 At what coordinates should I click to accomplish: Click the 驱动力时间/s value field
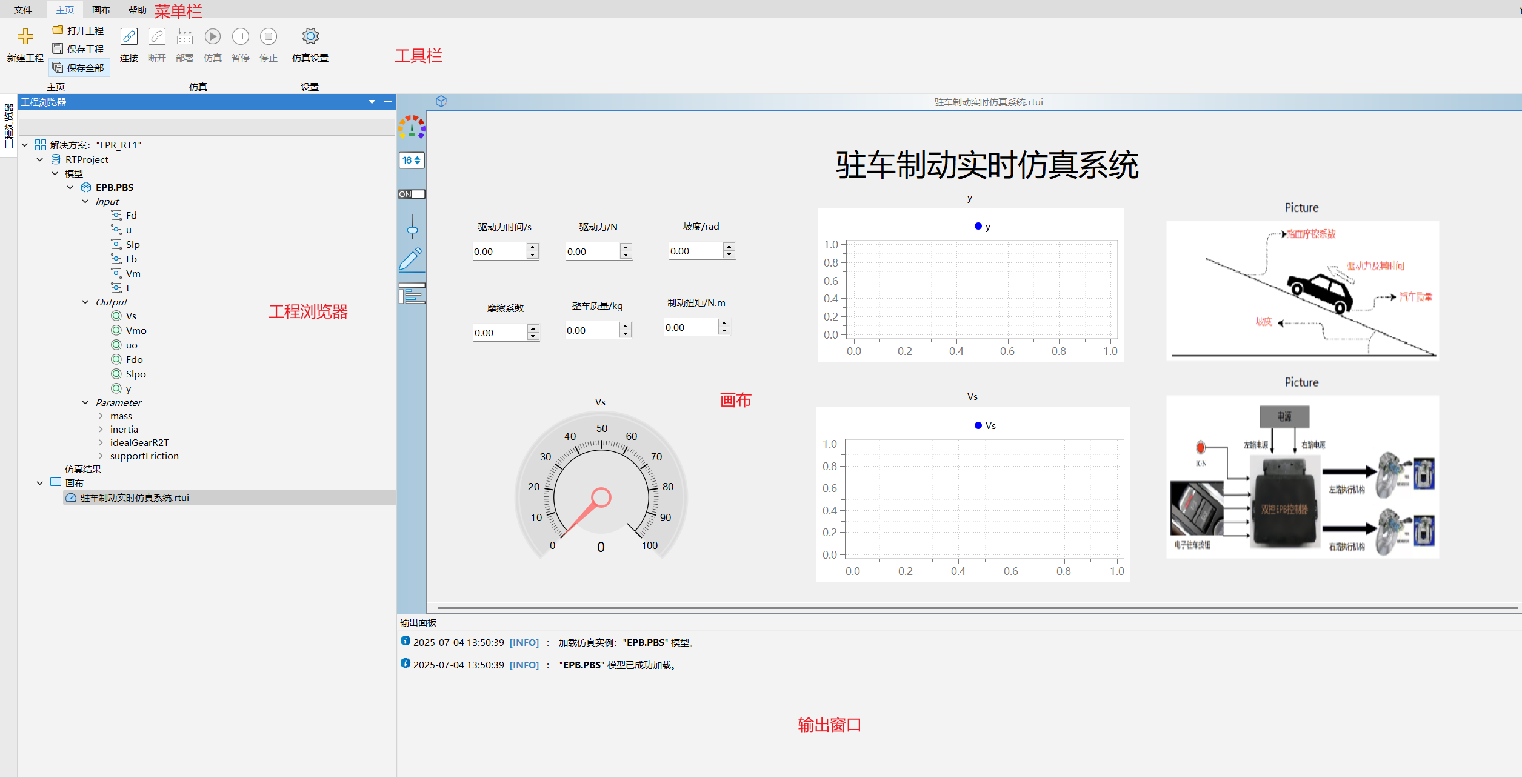[499, 251]
